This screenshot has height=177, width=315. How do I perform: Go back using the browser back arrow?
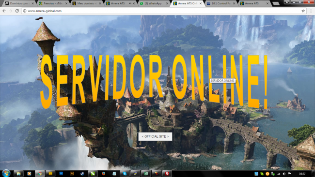4,11
